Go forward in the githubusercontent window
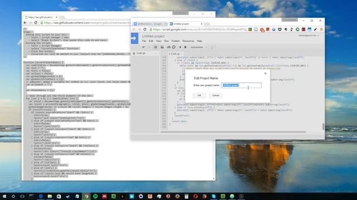 click(x=30, y=23)
